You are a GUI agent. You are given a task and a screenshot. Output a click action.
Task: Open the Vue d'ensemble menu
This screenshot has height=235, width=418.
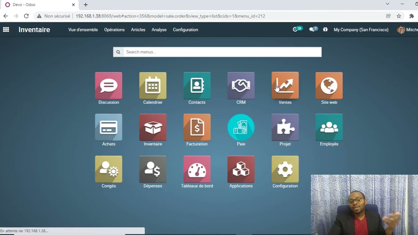[x=83, y=30]
